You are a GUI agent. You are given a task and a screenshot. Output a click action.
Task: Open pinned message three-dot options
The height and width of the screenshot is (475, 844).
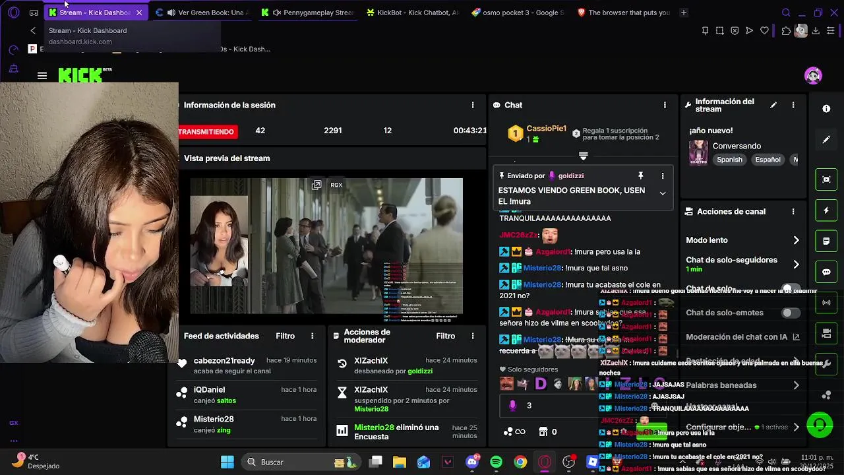point(663,175)
